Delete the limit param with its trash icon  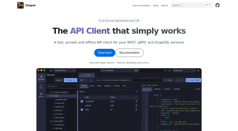(x=136, y=110)
